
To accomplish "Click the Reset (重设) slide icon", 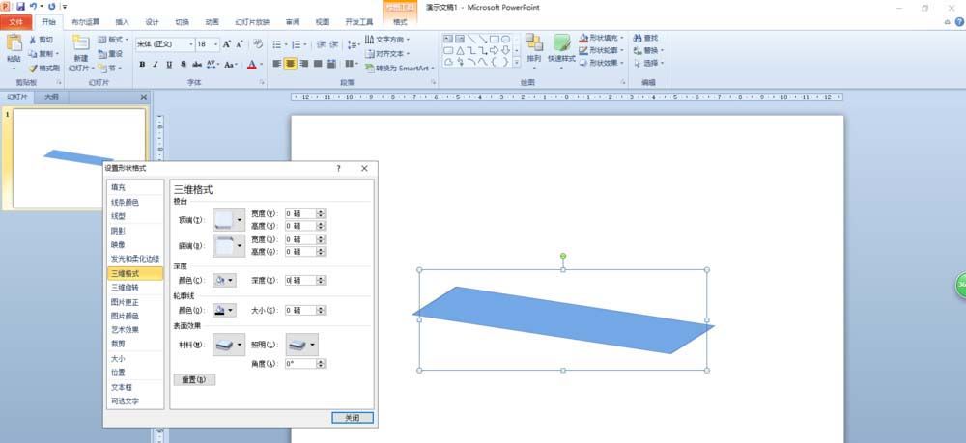I will pos(102,53).
